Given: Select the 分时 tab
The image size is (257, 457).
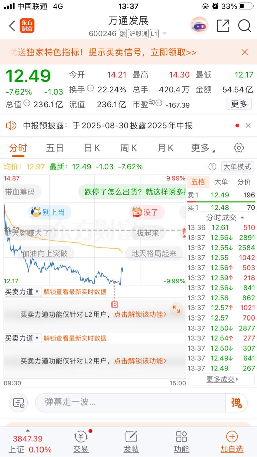Looking at the screenshot, I should tap(18, 148).
